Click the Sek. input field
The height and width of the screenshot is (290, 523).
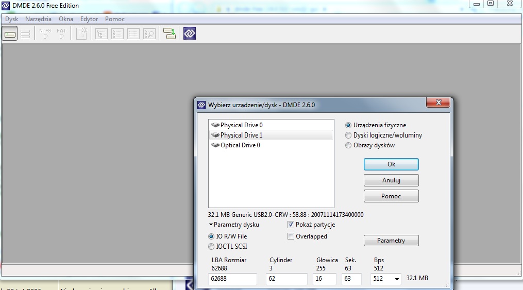[351, 279]
